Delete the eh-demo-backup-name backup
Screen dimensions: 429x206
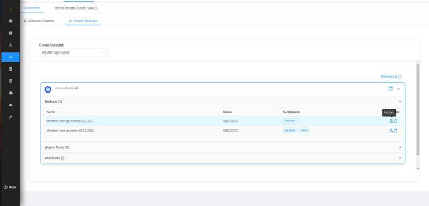[396, 131]
